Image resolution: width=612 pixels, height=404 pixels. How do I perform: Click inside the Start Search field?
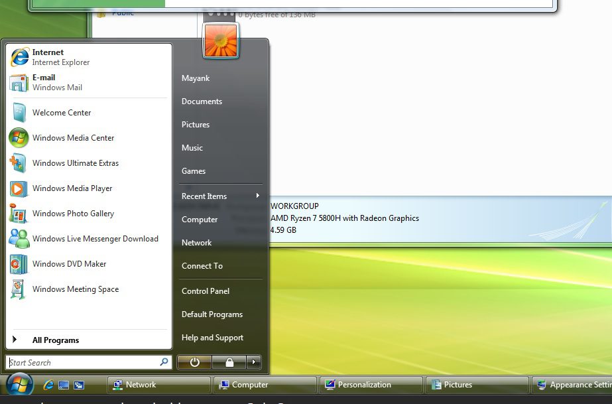point(83,362)
